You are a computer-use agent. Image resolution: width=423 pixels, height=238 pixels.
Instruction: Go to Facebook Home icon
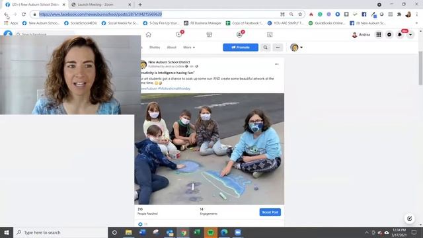click(x=148, y=34)
